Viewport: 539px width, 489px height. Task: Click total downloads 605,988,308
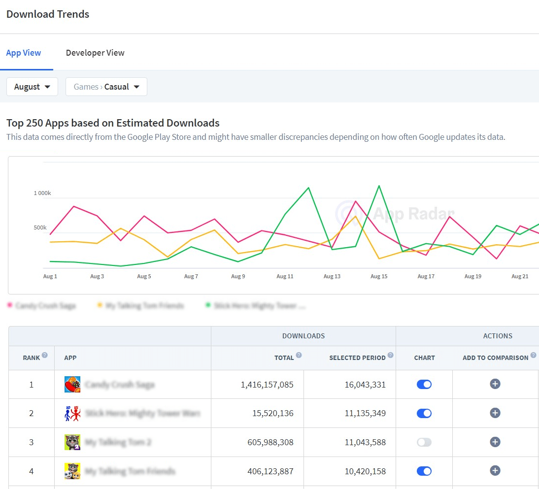270,442
